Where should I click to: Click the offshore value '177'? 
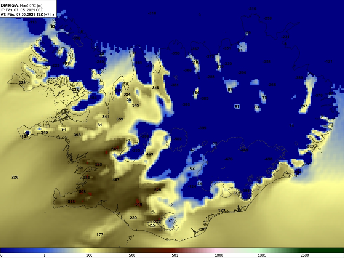(100, 235)
